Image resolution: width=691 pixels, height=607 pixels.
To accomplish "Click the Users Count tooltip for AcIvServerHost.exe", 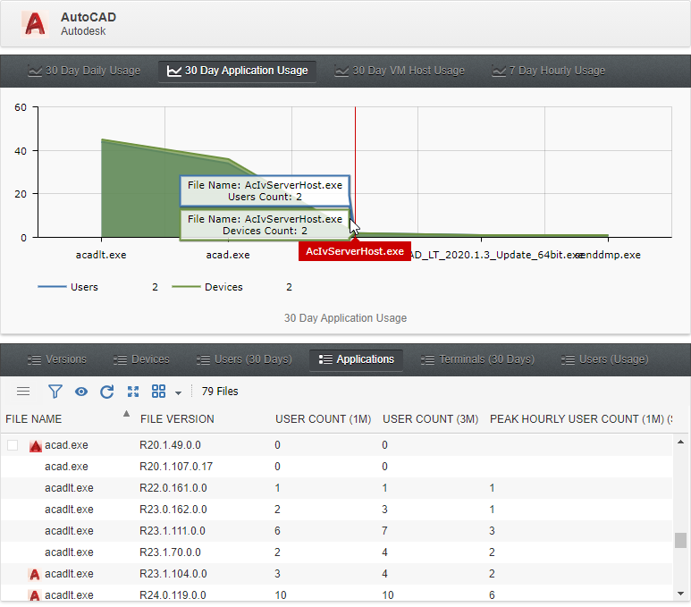I will 265,191.
